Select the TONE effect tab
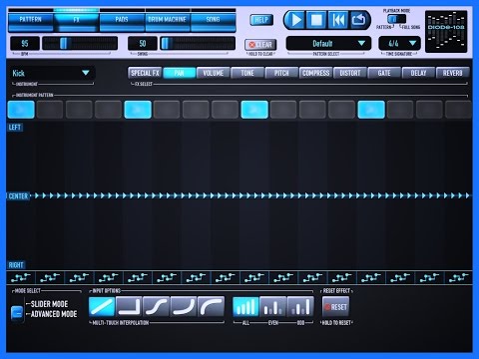 247,73
